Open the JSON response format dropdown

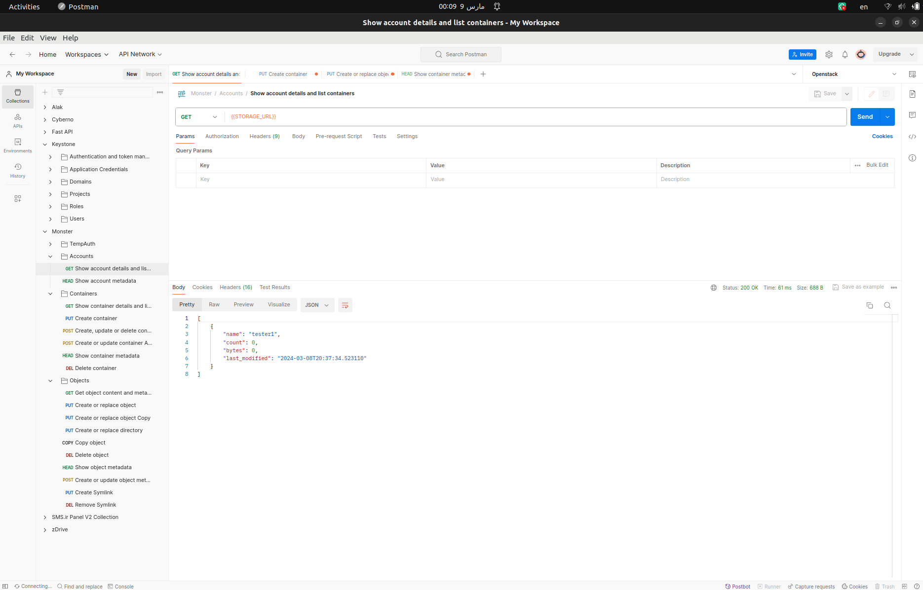click(317, 305)
